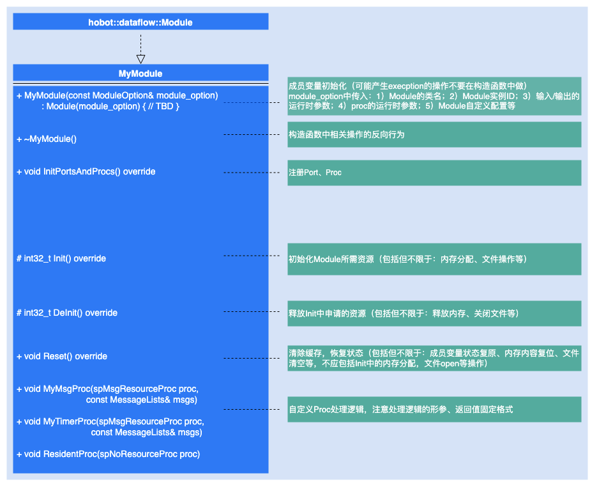The image size is (606, 489).
Task: Click the green note about 释放Init中申请的资源
Action: point(434,313)
